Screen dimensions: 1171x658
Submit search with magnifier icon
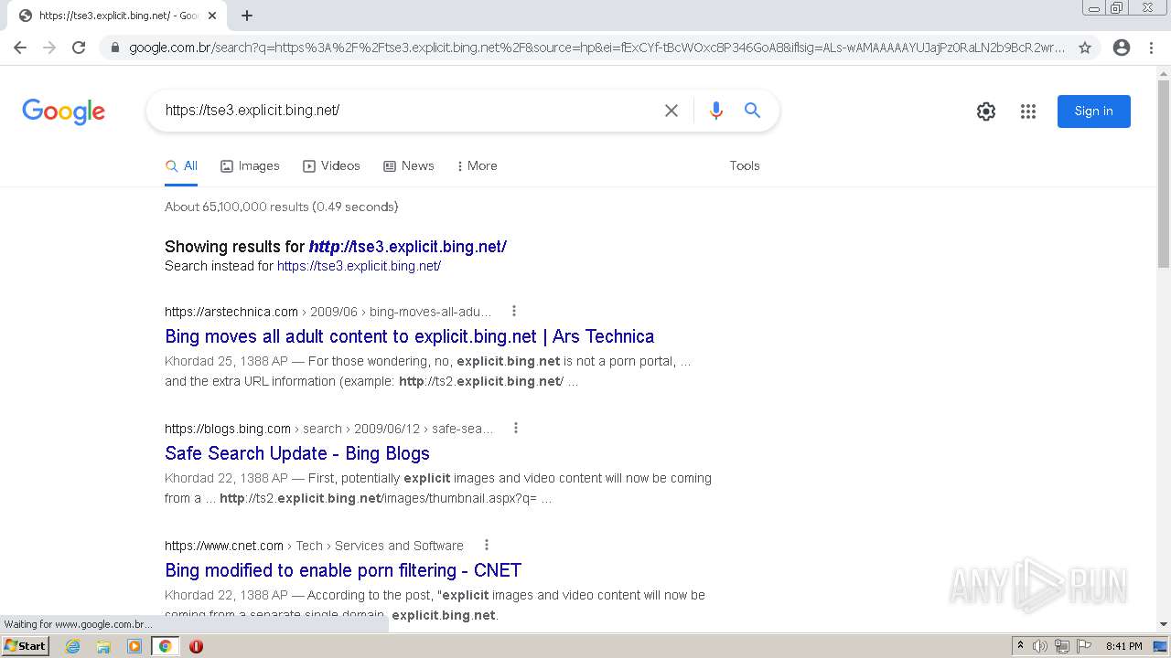click(752, 111)
